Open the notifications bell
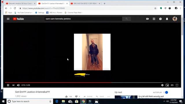185x104 pixels. click(x=167, y=19)
